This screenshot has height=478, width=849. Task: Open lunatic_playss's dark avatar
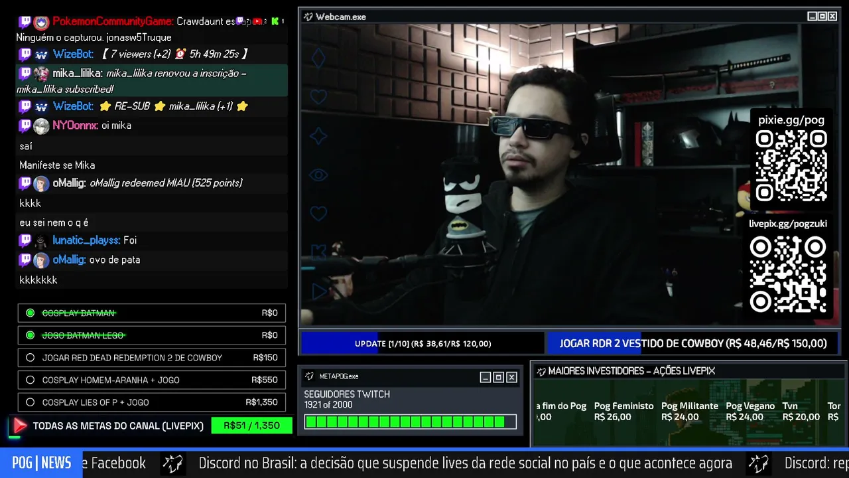[41, 241]
